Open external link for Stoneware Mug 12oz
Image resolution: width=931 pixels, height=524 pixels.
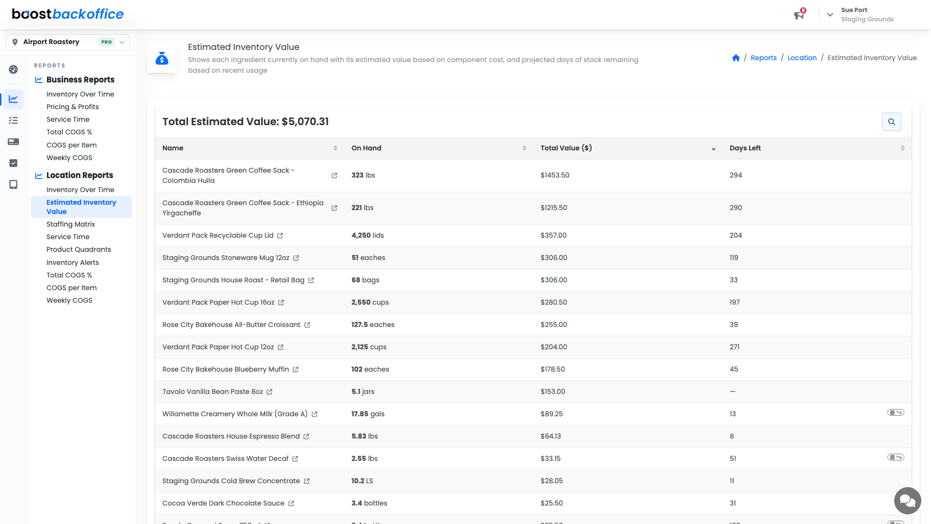(296, 258)
